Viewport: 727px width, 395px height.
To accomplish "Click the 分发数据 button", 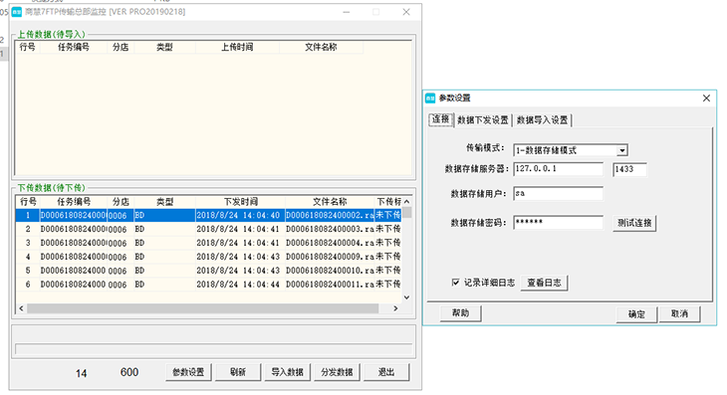I will tap(337, 372).
